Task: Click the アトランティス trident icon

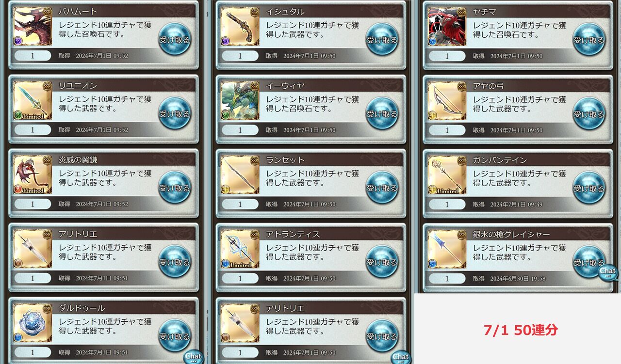Action: click(x=240, y=249)
